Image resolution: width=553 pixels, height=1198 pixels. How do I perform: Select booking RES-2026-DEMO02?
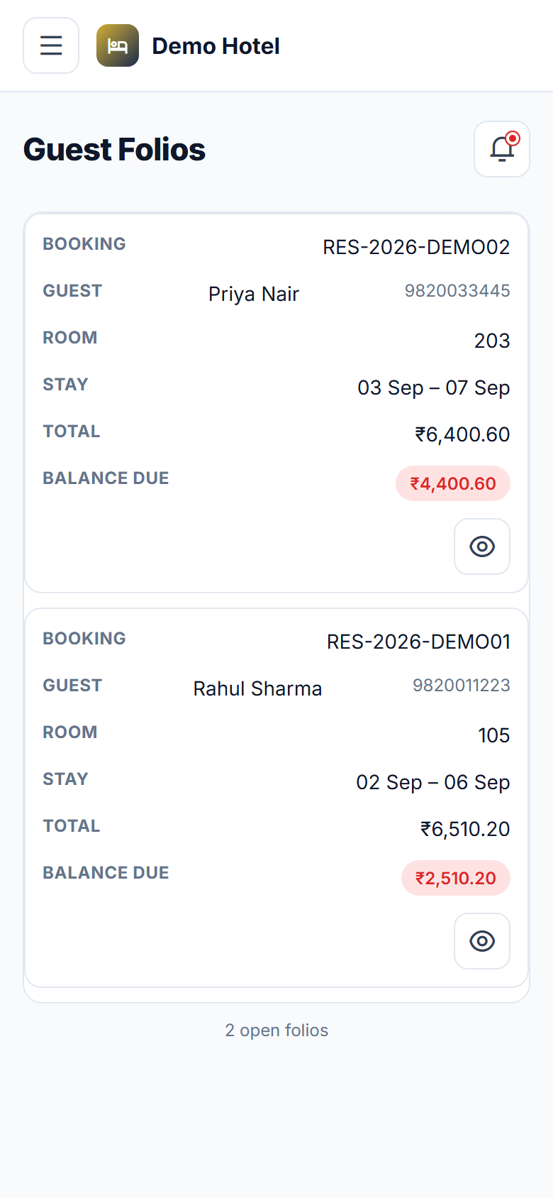point(416,247)
